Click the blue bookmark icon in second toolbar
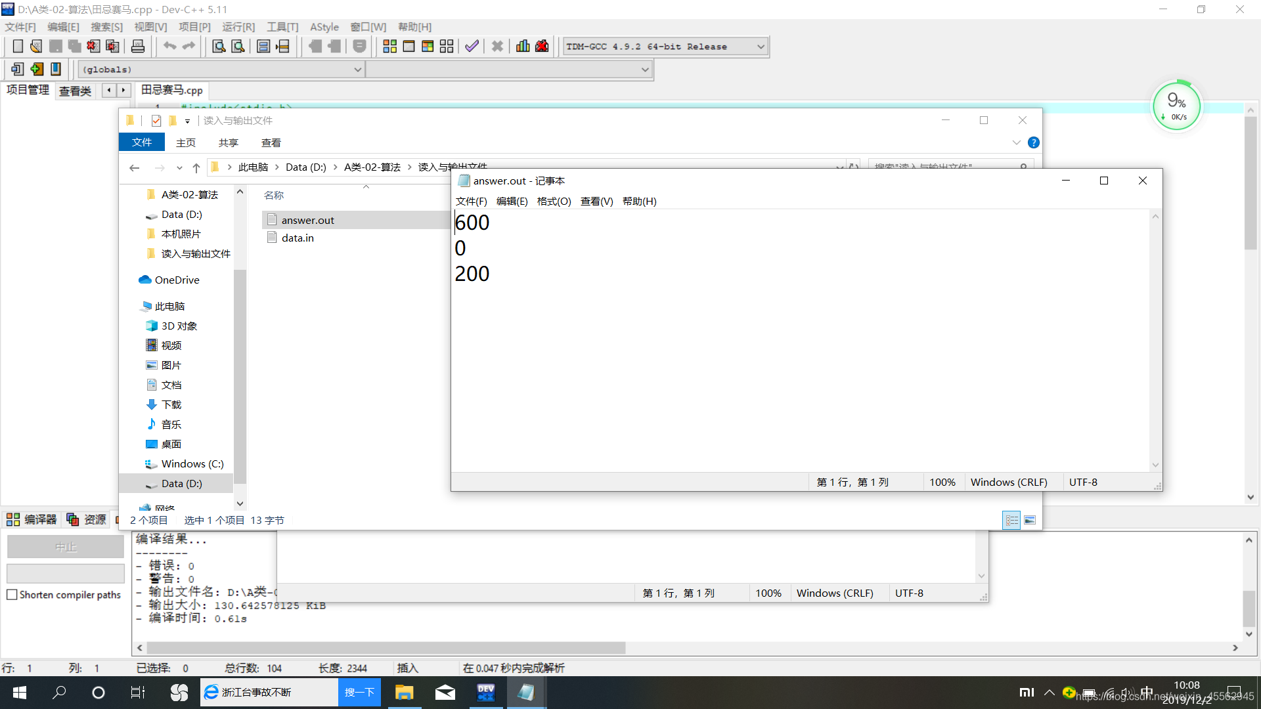Viewport: 1261px width, 709px height. click(56, 69)
